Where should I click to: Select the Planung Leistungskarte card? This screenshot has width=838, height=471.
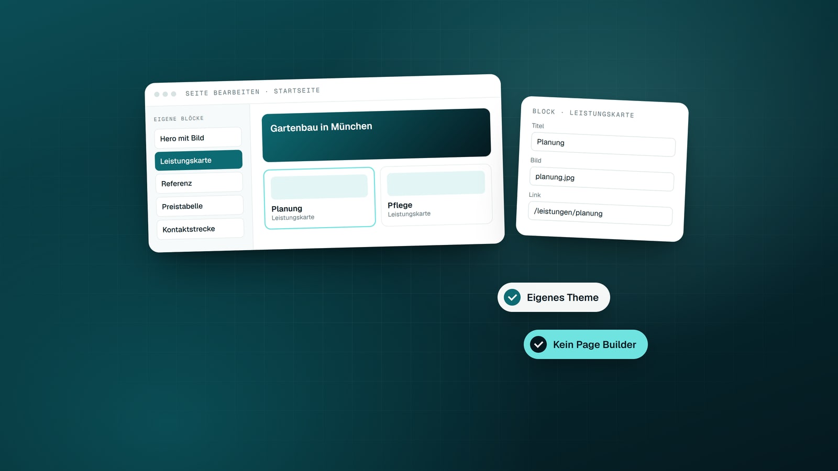(319, 198)
